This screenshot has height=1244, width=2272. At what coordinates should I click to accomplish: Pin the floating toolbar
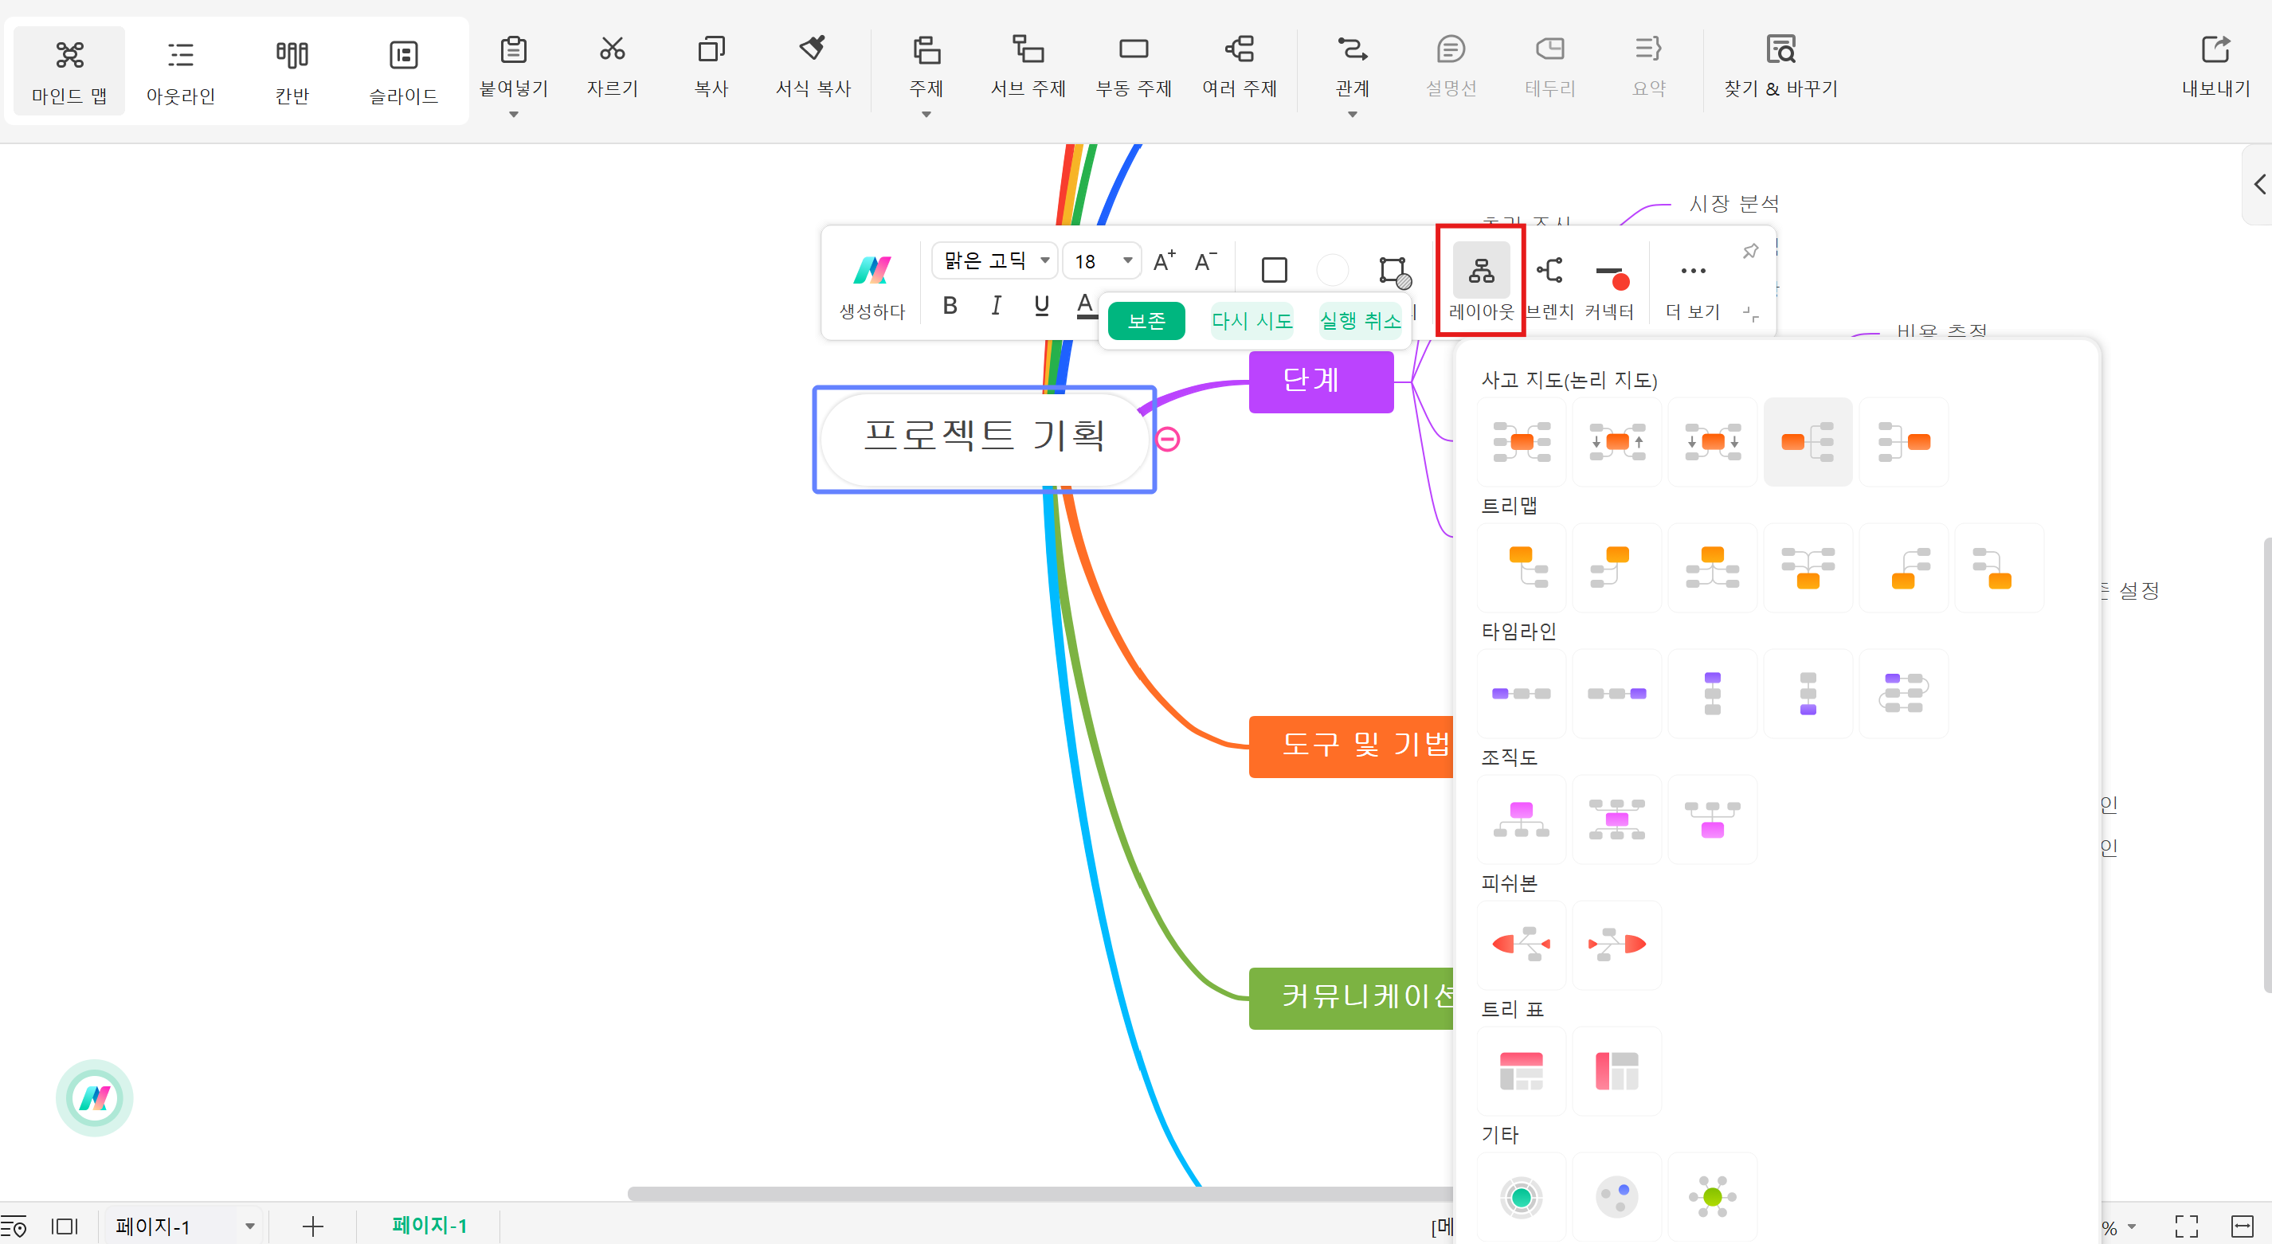(x=1751, y=251)
